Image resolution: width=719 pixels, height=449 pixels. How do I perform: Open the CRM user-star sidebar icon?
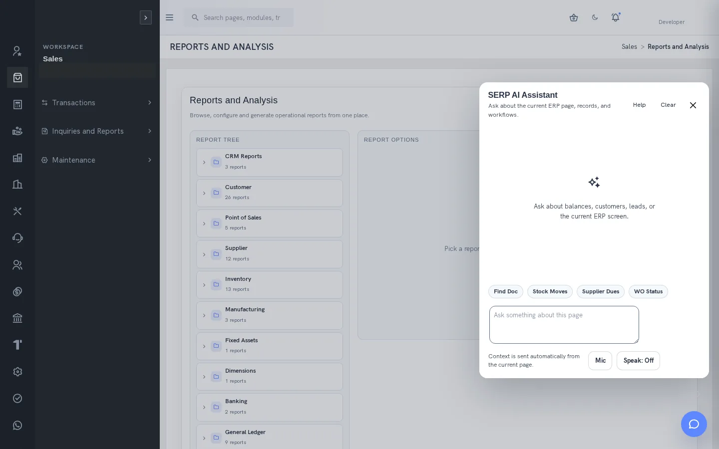click(17, 51)
